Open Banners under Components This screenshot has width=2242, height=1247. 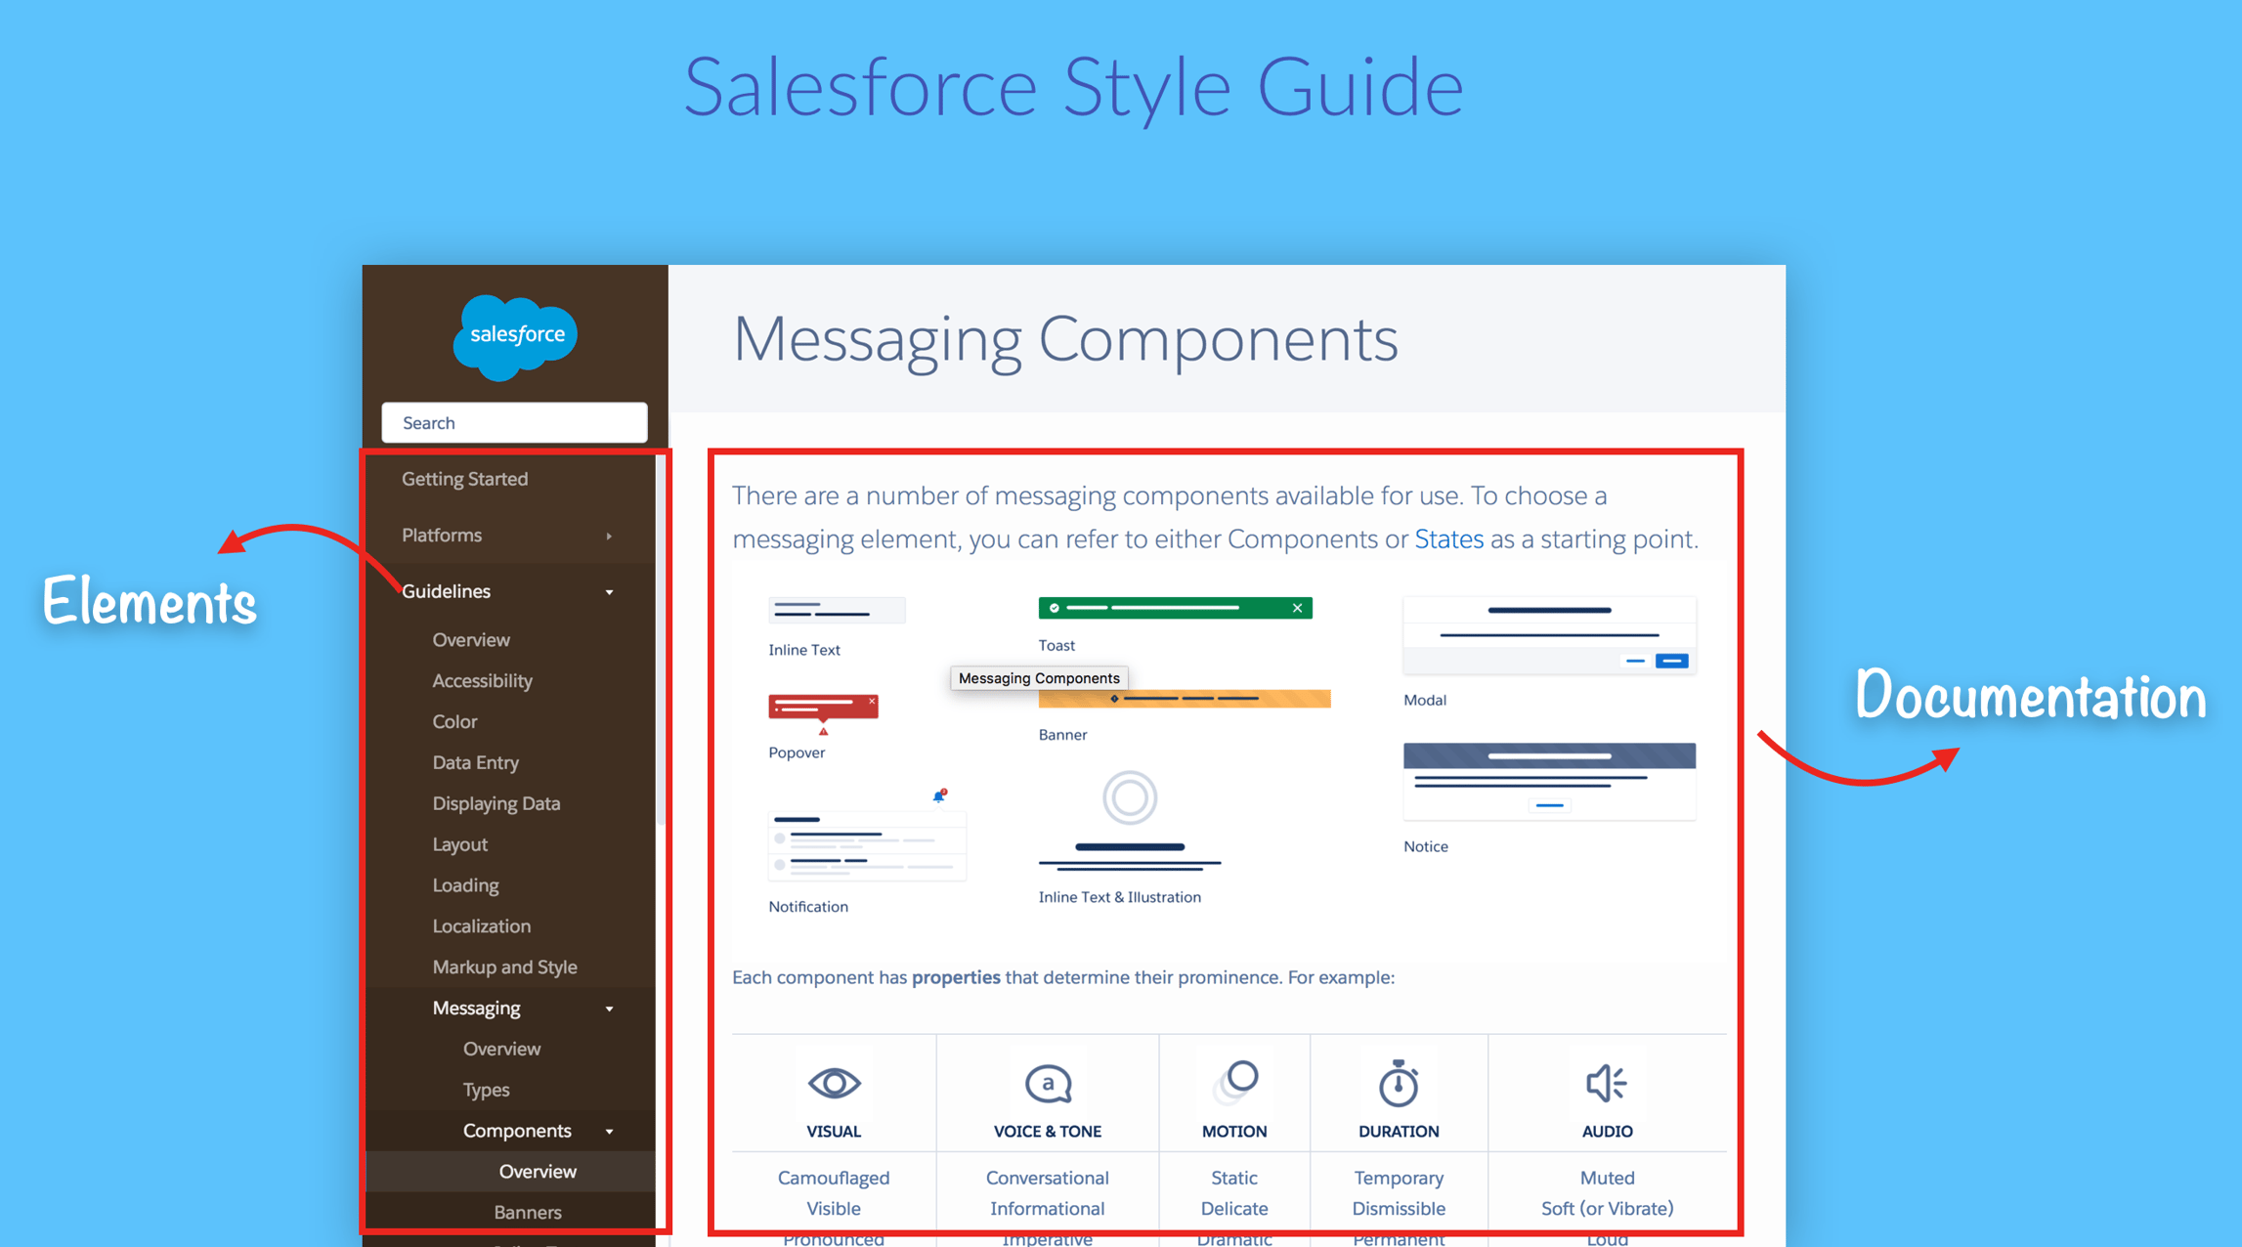click(x=528, y=1212)
